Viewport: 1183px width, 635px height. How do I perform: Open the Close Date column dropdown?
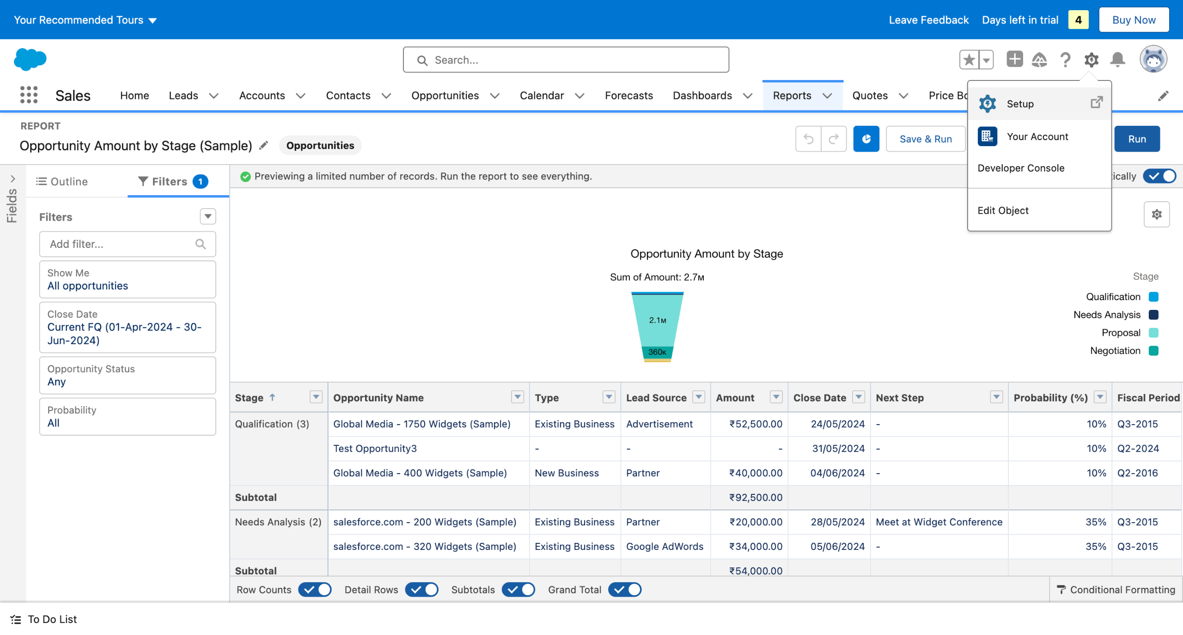pyautogui.click(x=859, y=397)
